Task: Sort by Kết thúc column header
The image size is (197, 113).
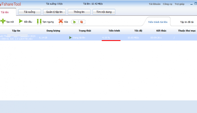Action: (x=161, y=31)
